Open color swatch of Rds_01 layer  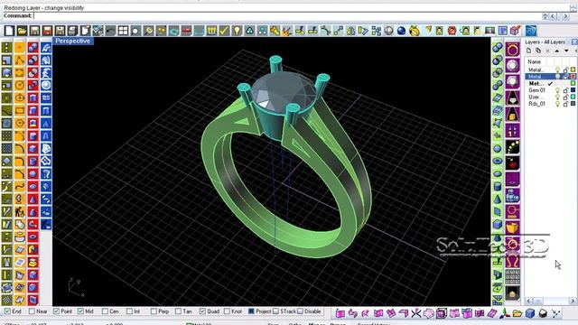pos(573,104)
